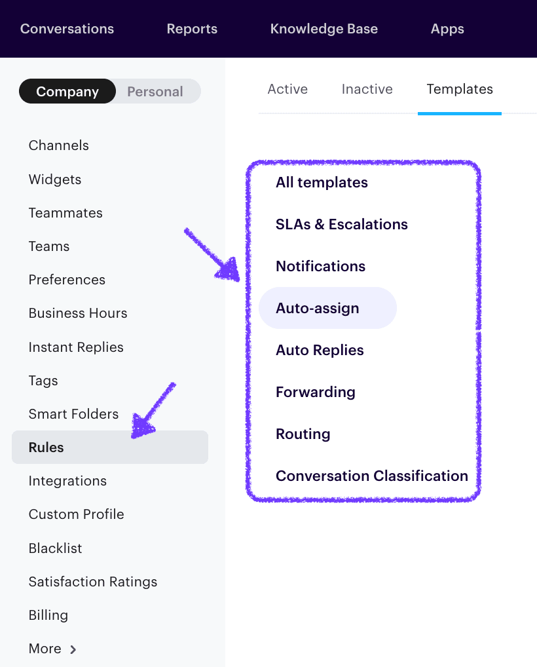Open the Templates tab
The width and height of the screenshot is (537, 667).
pyautogui.click(x=459, y=88)
